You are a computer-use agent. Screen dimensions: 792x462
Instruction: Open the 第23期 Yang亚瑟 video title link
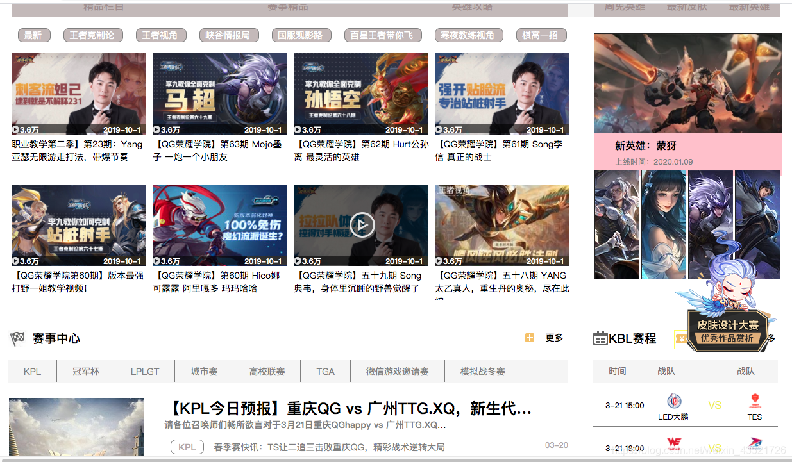click(77, 151)
